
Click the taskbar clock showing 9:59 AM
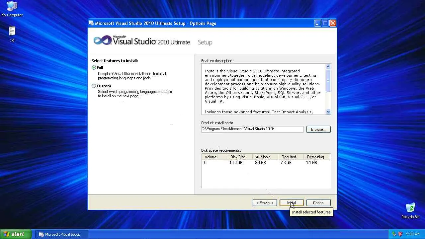tap(413, 234)
